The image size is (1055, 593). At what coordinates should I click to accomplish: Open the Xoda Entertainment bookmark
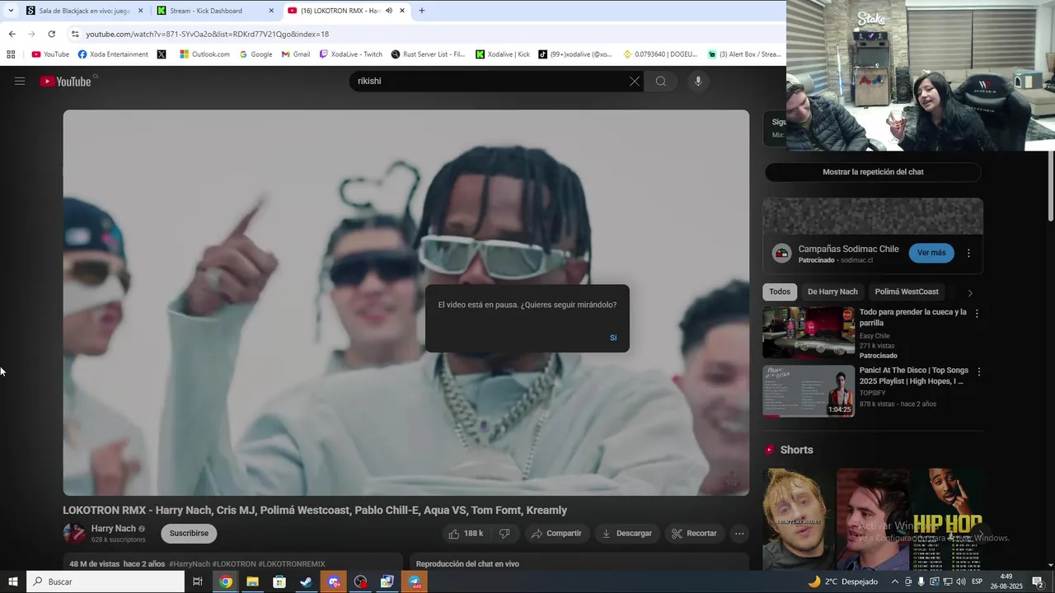tap(113, 54)
